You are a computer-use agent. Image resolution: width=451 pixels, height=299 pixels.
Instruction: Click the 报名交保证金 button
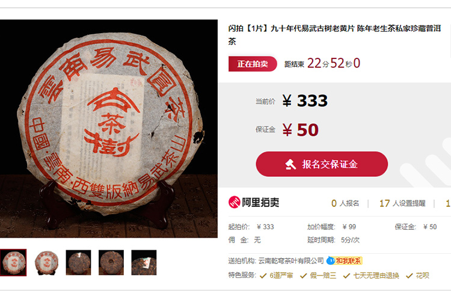tap(322, 164)
